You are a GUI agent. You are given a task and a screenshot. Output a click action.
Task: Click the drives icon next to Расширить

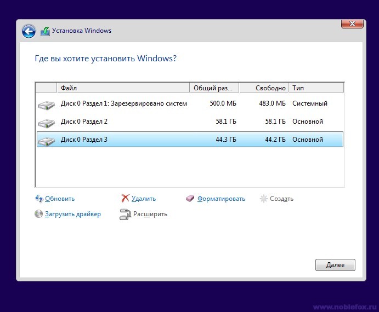pos(125,214)
